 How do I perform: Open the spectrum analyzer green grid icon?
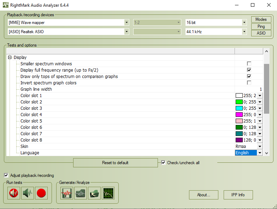(x=108, y=193)
